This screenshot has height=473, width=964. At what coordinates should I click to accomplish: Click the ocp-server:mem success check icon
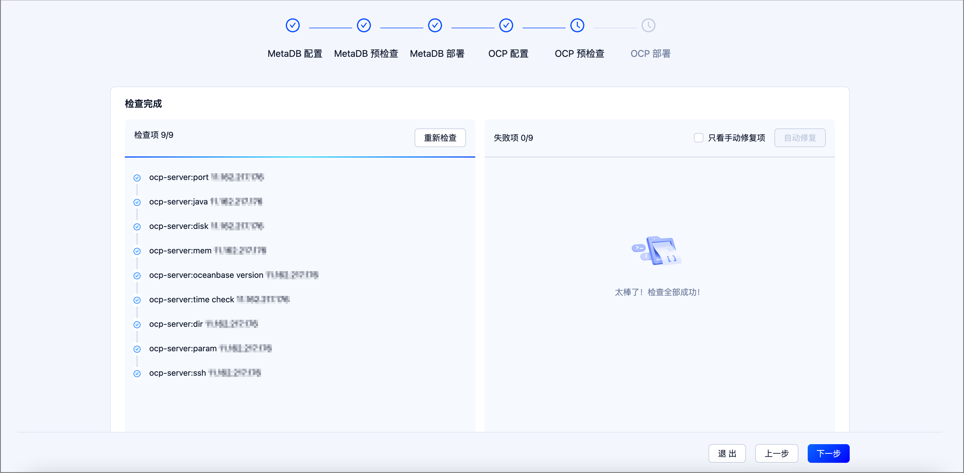pos(137,251)
